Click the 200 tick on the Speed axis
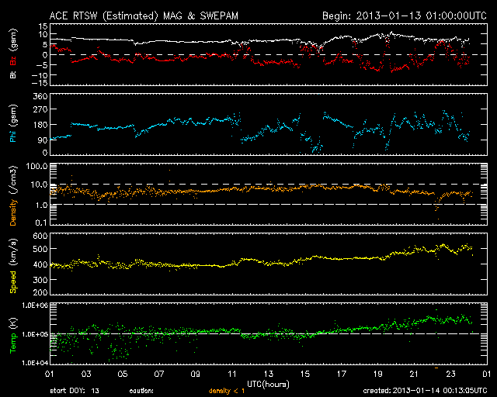497x397 pixels. 40,292
